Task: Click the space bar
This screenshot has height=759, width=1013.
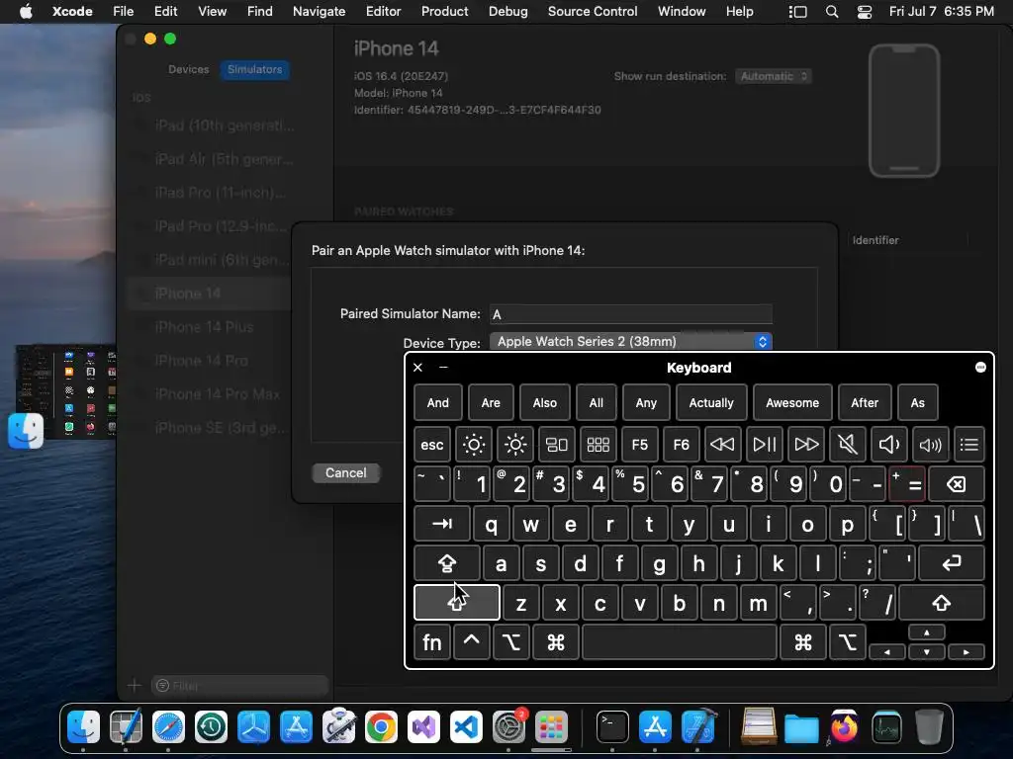Action: point(679,642)
